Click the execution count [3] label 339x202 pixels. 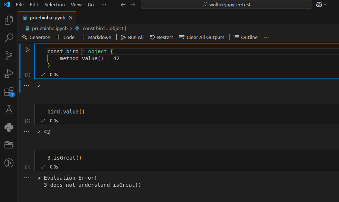pyautogui.click(x=28, y=167)
